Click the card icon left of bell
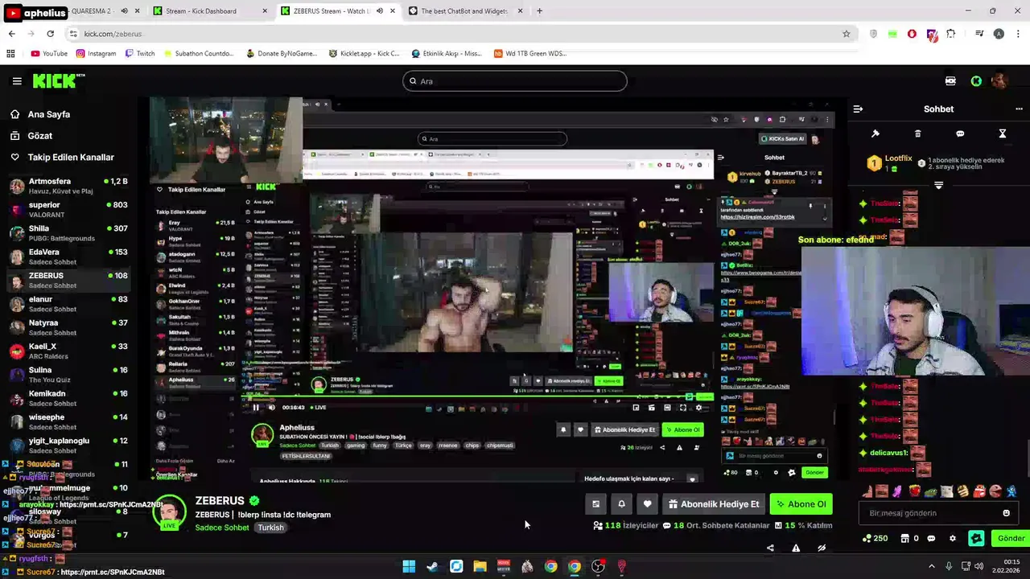Viewport: 1030px width, 579px height. pyautogui.click(x=595, y=504)
